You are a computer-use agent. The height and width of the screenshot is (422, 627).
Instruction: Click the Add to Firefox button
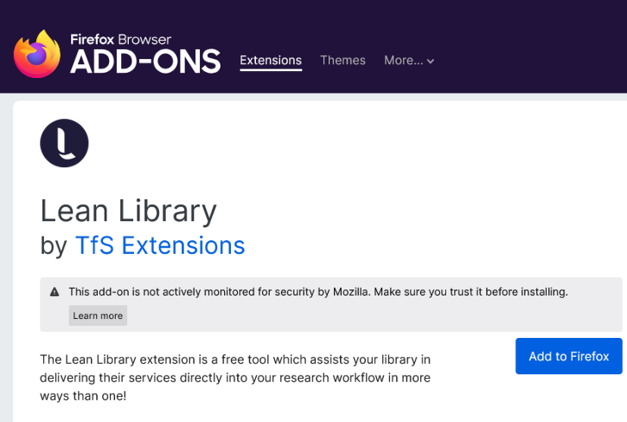pos(569,356)
